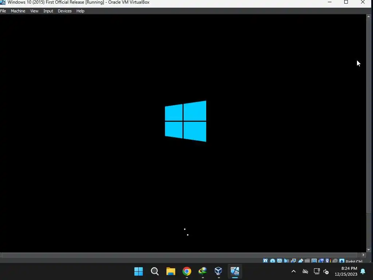Viewport: 373px width, 280px height.
Task: Click the recording status icon
Action: 321,261
